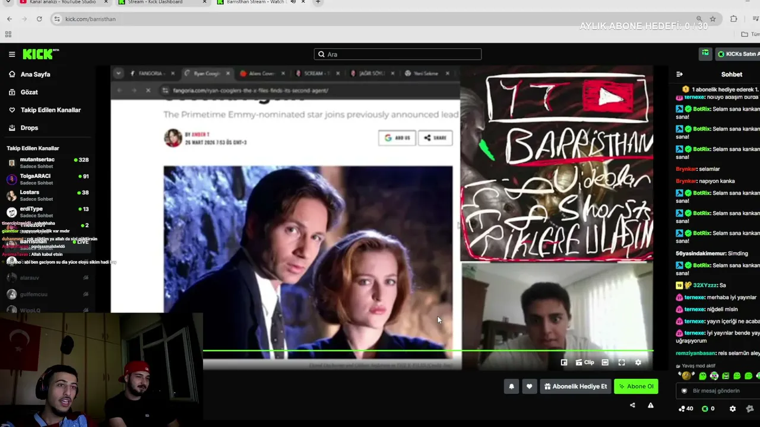Pick the winged yellow emote in quick emotes
Image resolution: width=760 pixels, height=427 pixels.
[686, 376]
